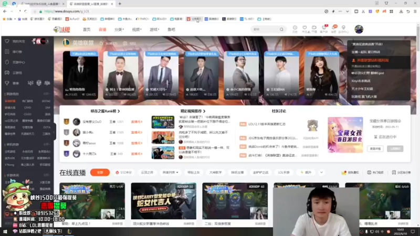Click the taskbar clock showing 10:03
420x236 pixels.
(x=401, y=231)
